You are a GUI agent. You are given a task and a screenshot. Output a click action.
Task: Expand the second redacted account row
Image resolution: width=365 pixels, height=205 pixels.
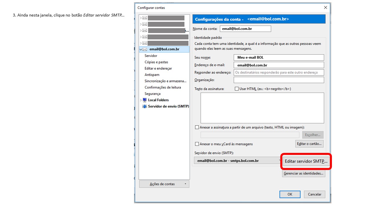tap(141, 24)
